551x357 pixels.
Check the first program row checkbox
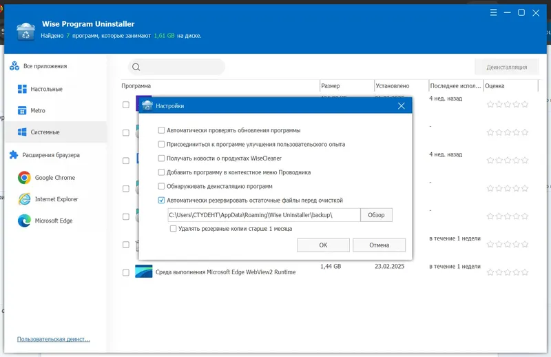[126, 105]
